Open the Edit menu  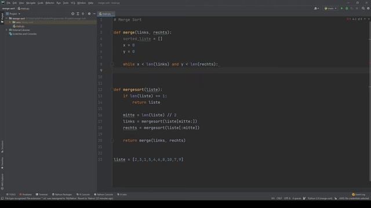click(14, 3)
